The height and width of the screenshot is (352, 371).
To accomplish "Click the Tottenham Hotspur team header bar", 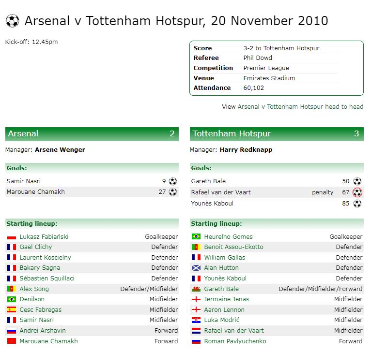I will tap(277, 134).
